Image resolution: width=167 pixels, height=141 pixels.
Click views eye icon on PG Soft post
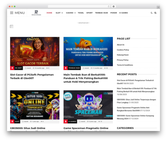pos(47,68)
